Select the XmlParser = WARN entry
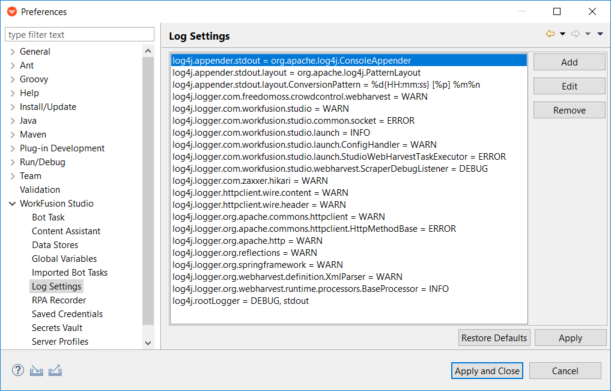This screenshot has height=391, width=611. point(348,277)
